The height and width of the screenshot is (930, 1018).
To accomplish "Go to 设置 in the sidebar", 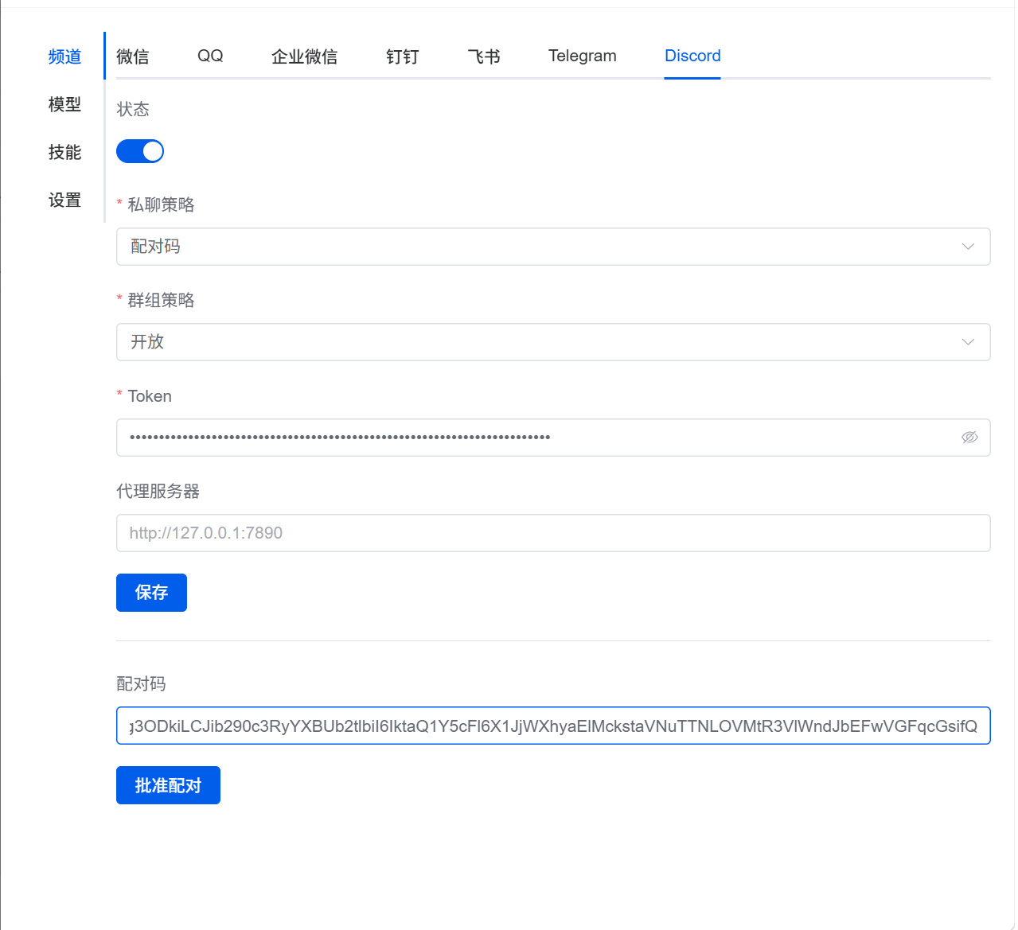I will pos(64,200).
